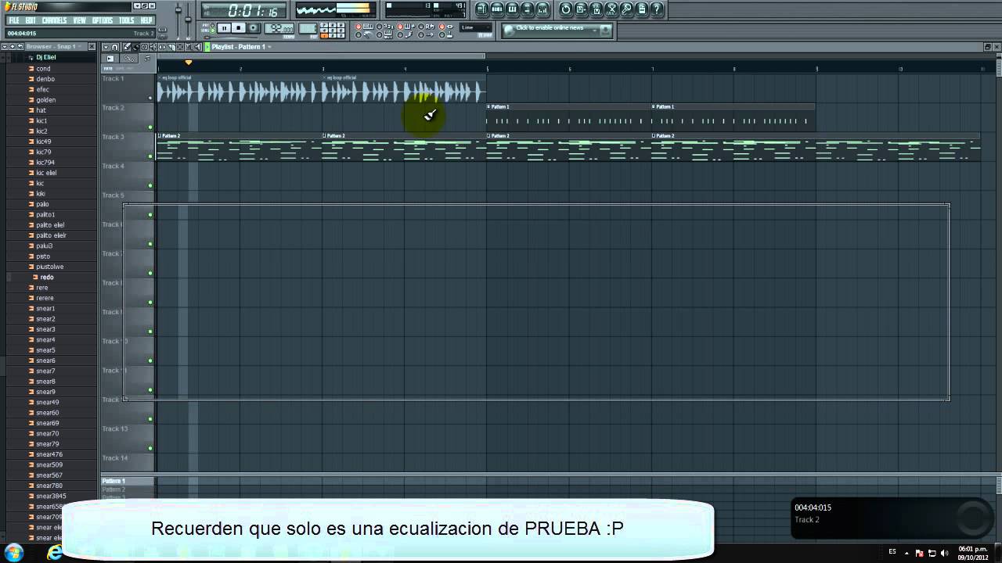Pause playback with the transport button
This screenshot has height=563, width=1002.
pos(224,28)
